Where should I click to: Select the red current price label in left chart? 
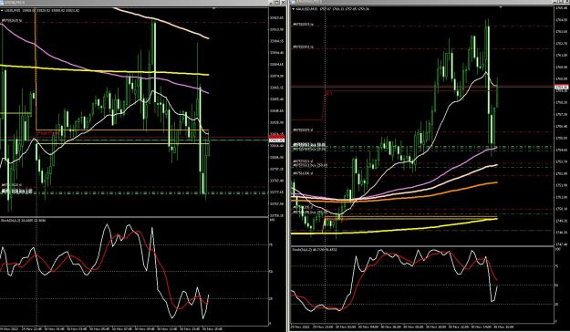click(276, 138)
